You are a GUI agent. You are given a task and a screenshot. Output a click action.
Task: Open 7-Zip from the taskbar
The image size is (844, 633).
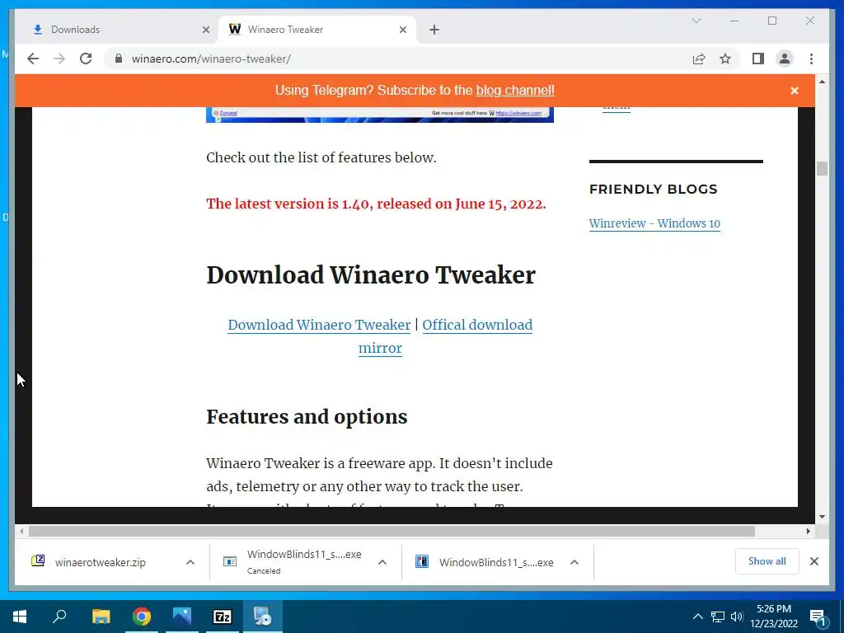[x=223, y=617]
